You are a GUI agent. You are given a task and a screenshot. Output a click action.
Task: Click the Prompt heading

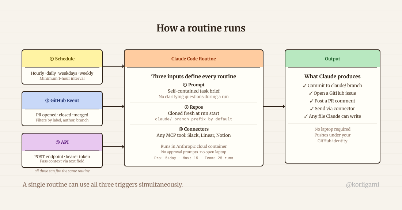point(194,85)
